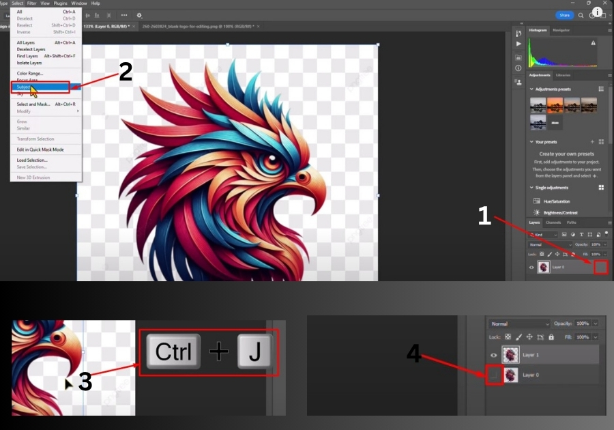Open the three-dots more options icon
This screenshot has height=430, width=614.
[x=124, y=15]
